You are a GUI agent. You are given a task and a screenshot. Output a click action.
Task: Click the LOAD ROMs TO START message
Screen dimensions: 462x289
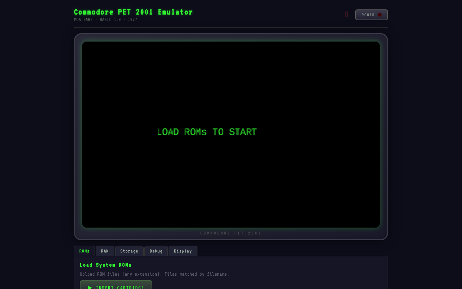pyautogui.click(x=207, y=131)
